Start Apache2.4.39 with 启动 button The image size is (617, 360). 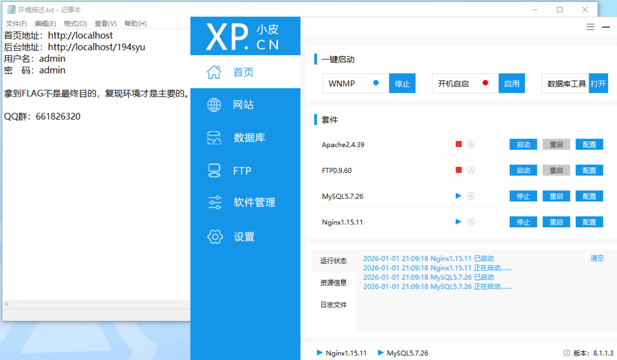(x=523, y=144)
